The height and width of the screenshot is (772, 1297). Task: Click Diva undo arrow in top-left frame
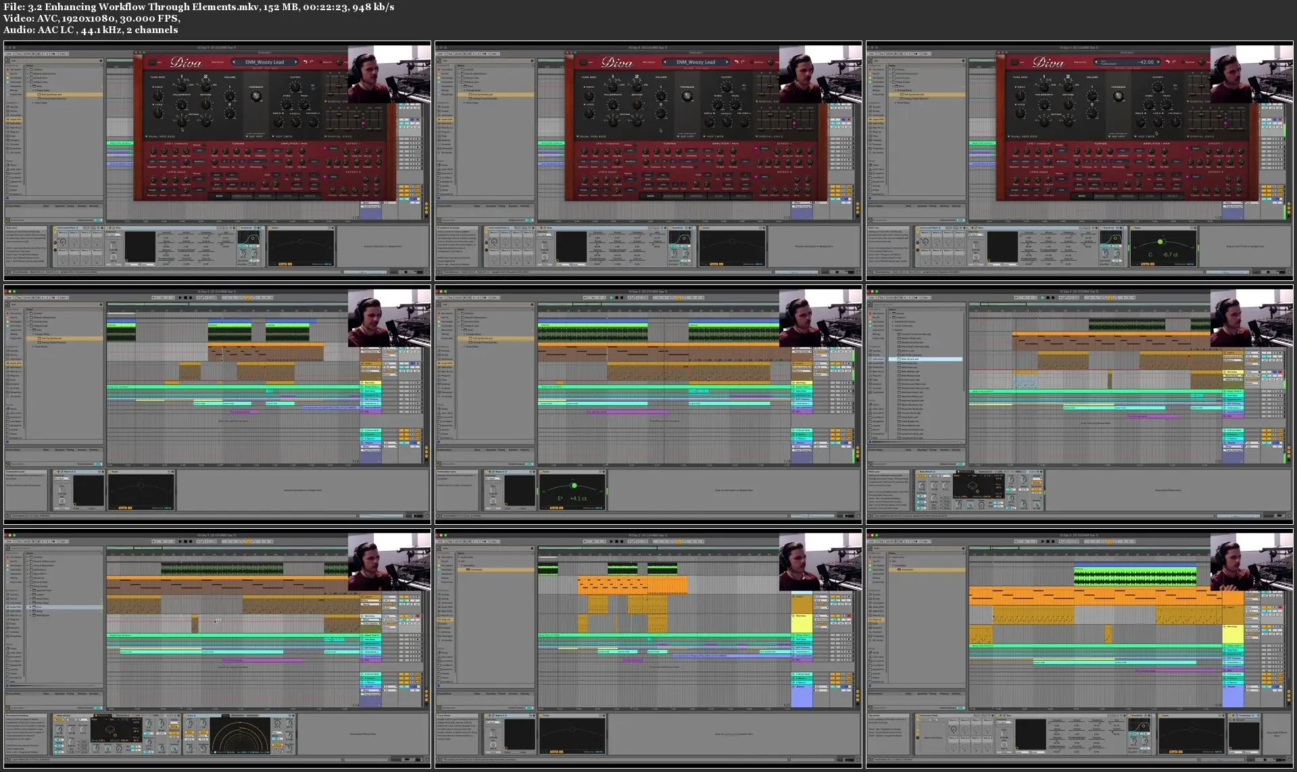pos(305,62)
